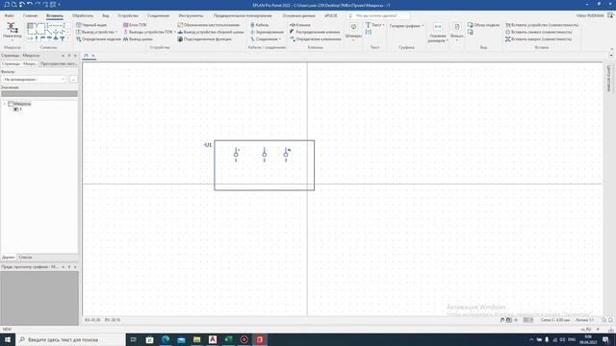Open the Основные данные tab
Screen dimensions: 616x346
[298, 15]
